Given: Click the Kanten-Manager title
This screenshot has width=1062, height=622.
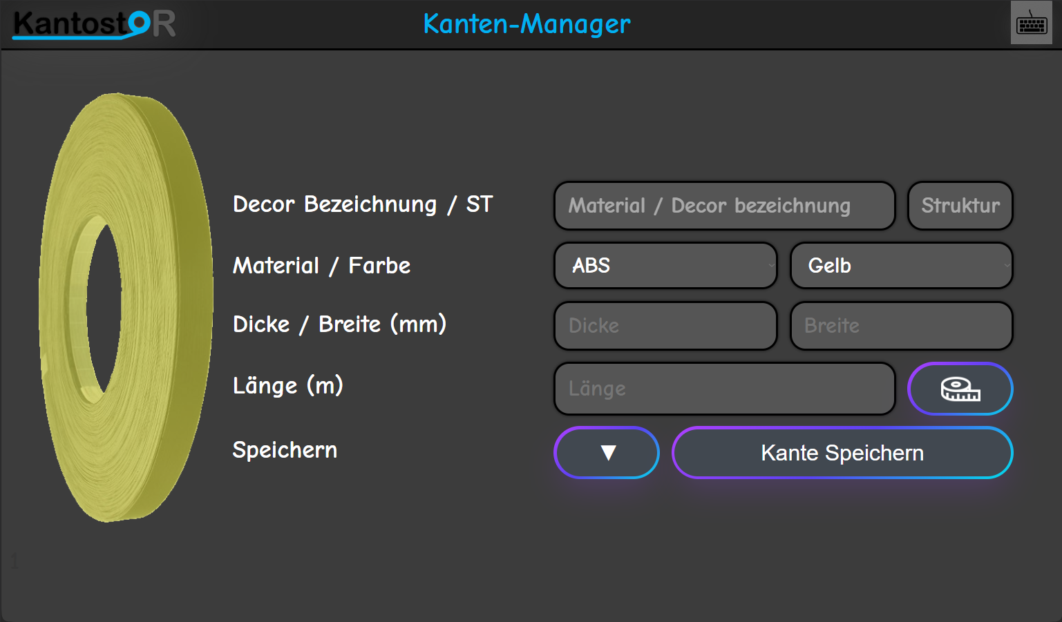Looking at the screenshot, I should pos(527,23).
